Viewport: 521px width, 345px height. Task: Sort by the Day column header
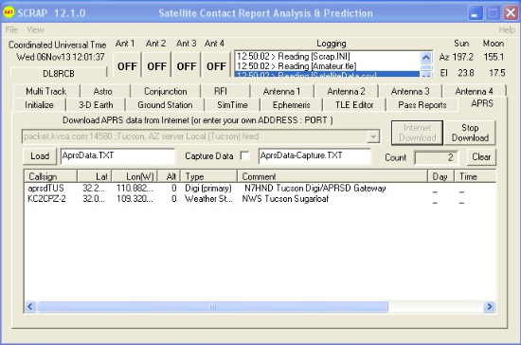click(441, 176)
